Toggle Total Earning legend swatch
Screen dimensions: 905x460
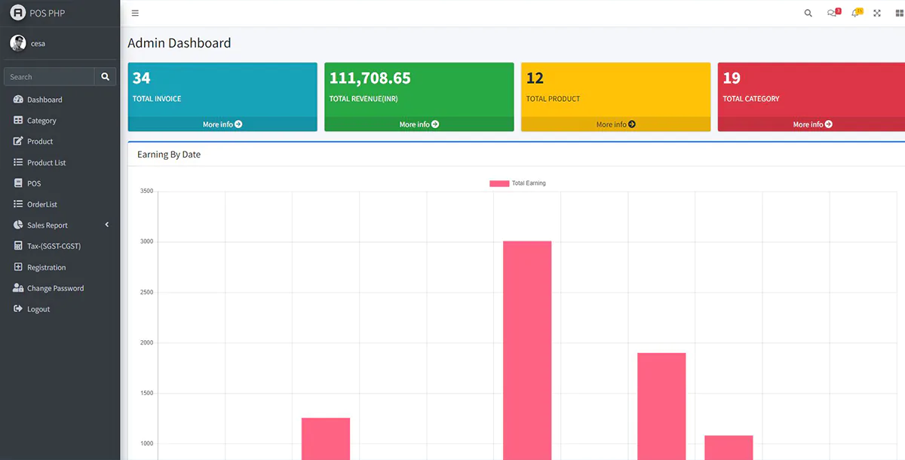coord(499,183)
